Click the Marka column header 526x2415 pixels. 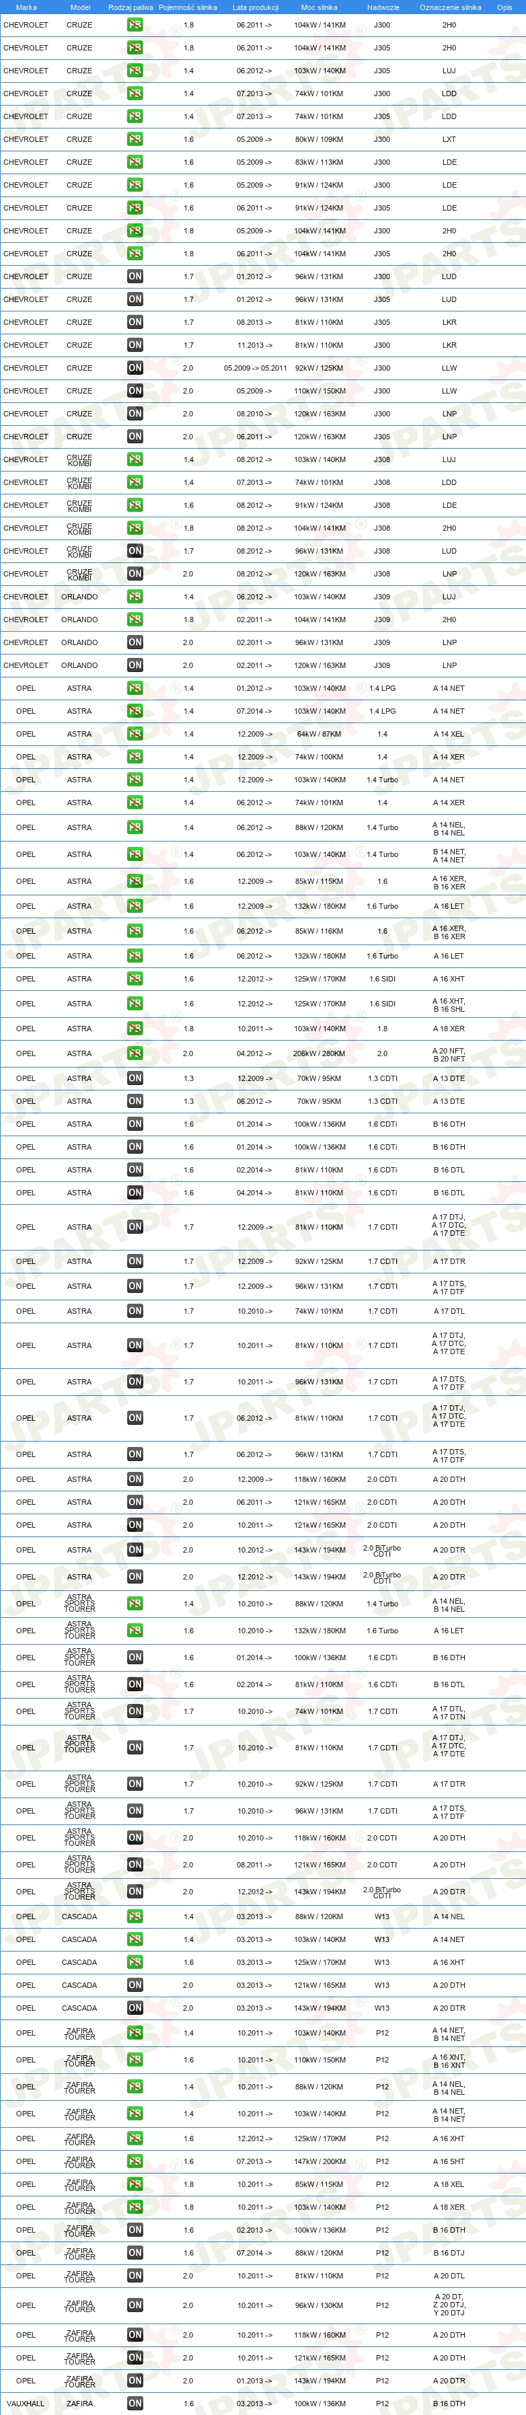pos(26,7)
